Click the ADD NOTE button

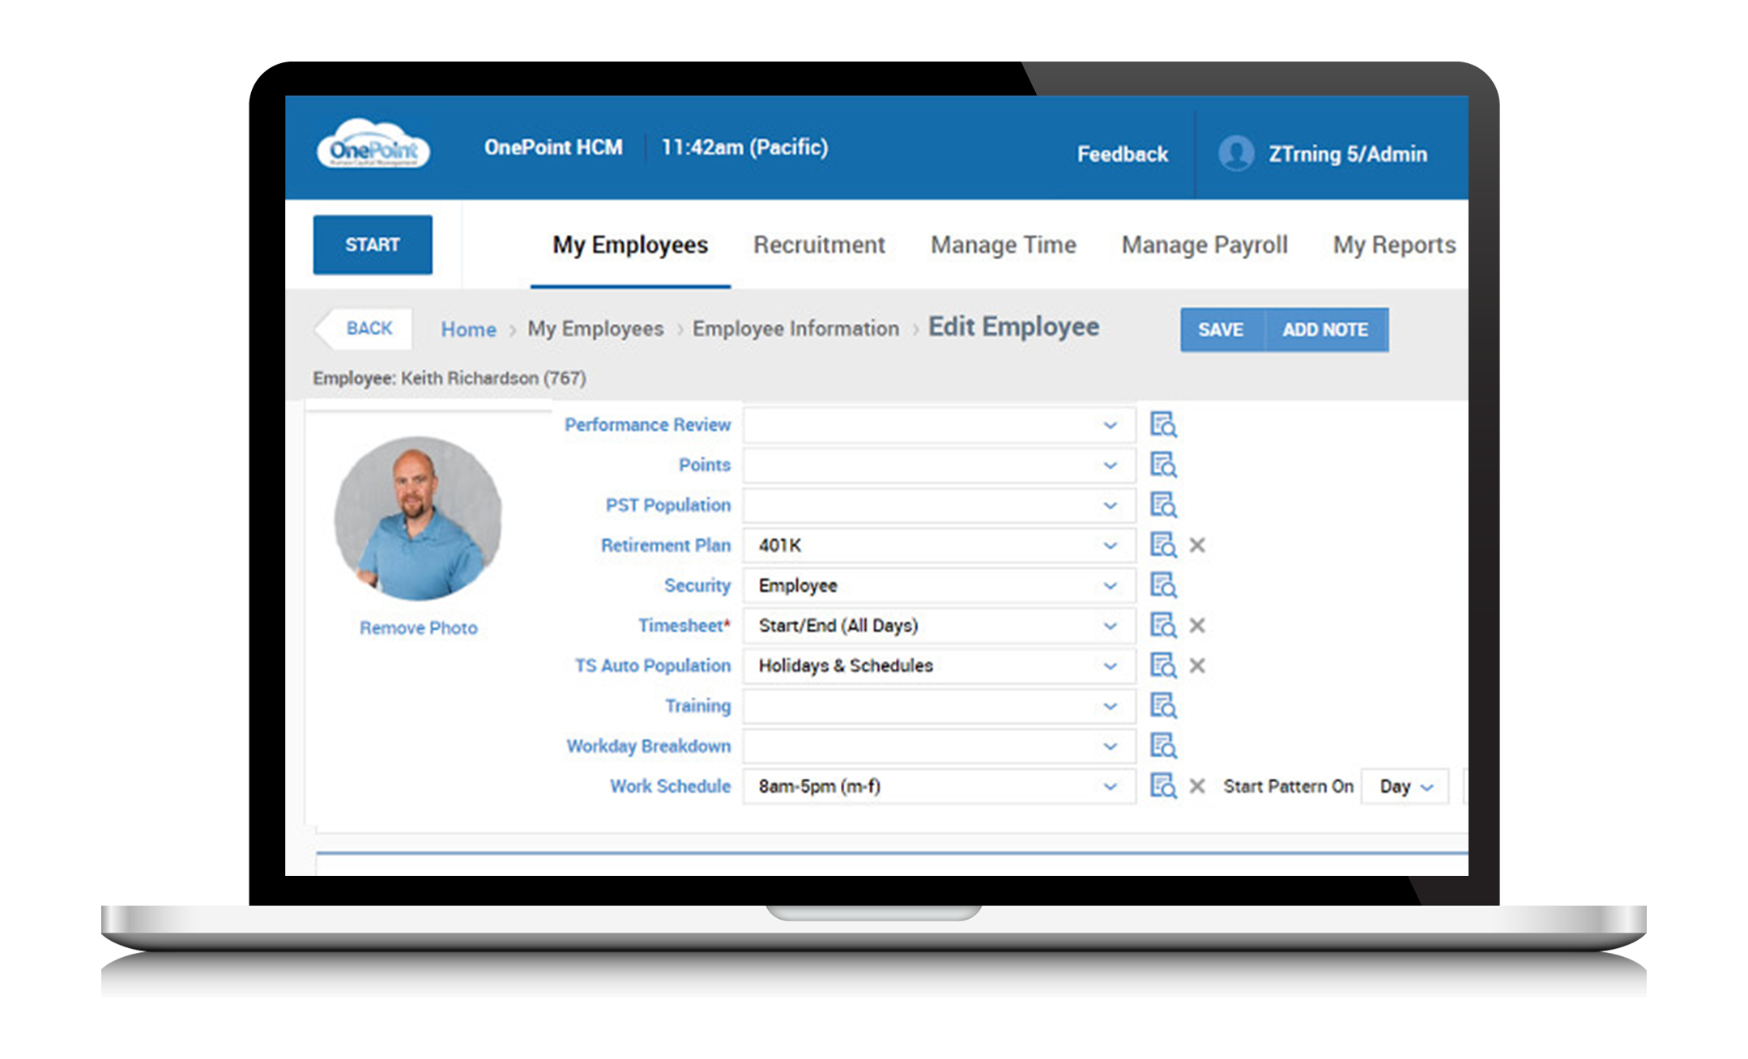coord(1326,328)
